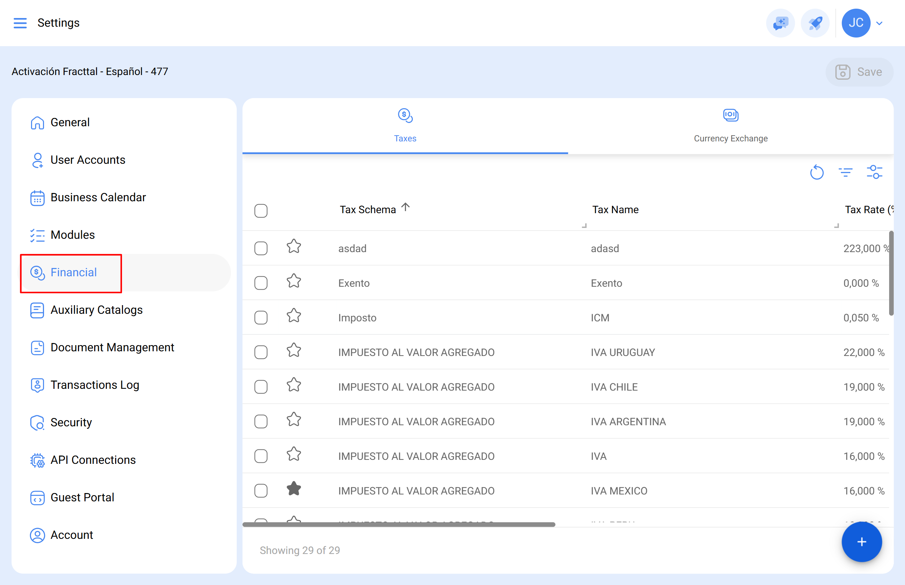This screenshot has height=585, width=905.
Task: Click the Tax Name column resize handle
Action: point(836,226)
